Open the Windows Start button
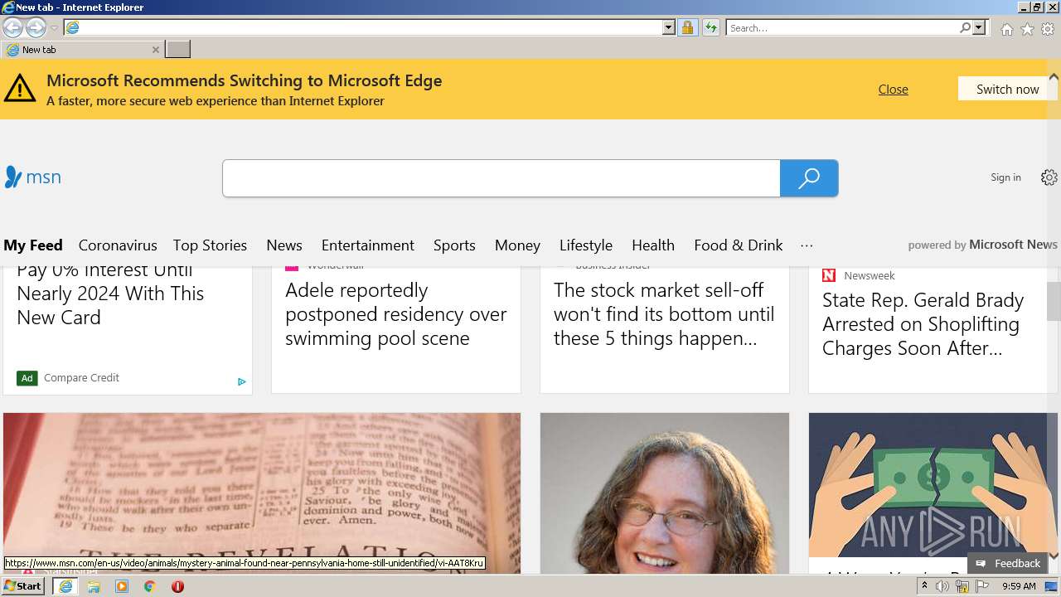The width and height of the screenshot is (1061, 597). 22,586
